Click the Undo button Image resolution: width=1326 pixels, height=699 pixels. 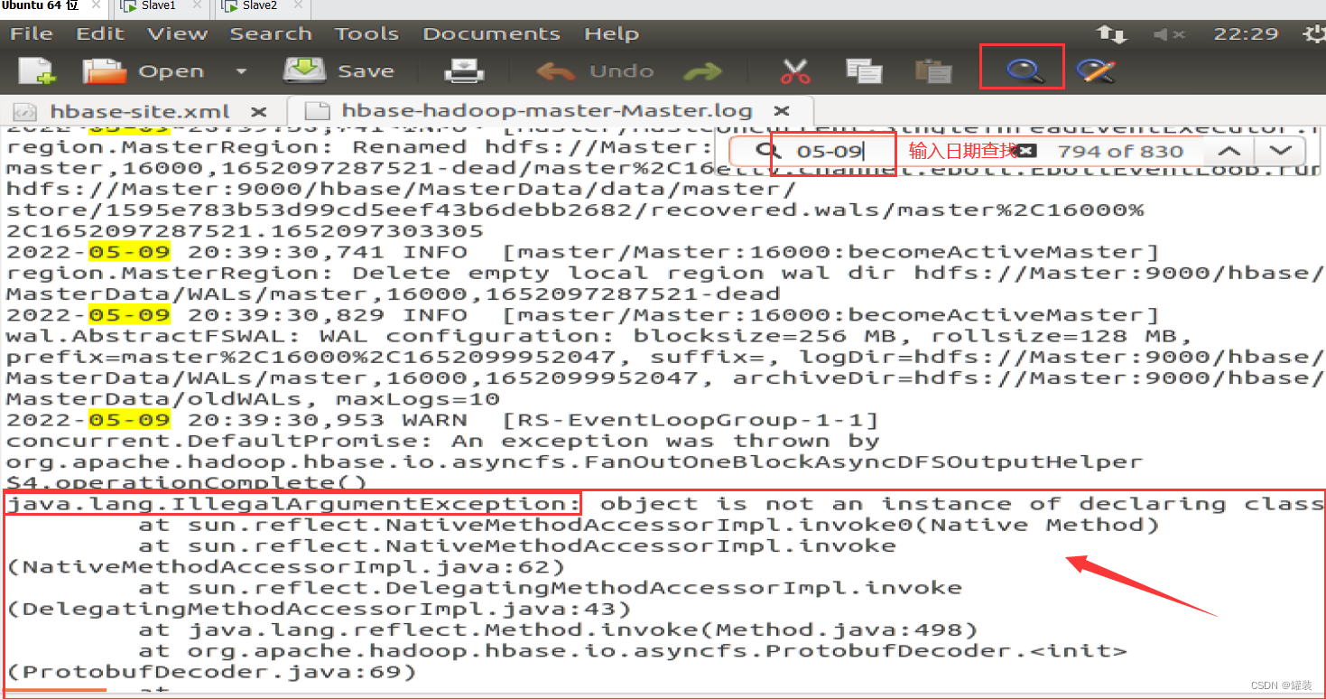(x=594, y=70)
